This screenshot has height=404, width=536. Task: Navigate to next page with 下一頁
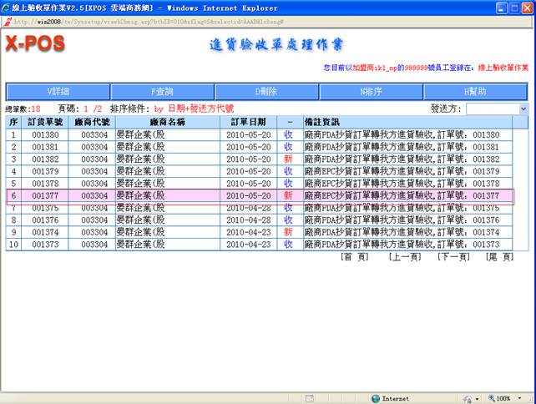click(453, 257)
